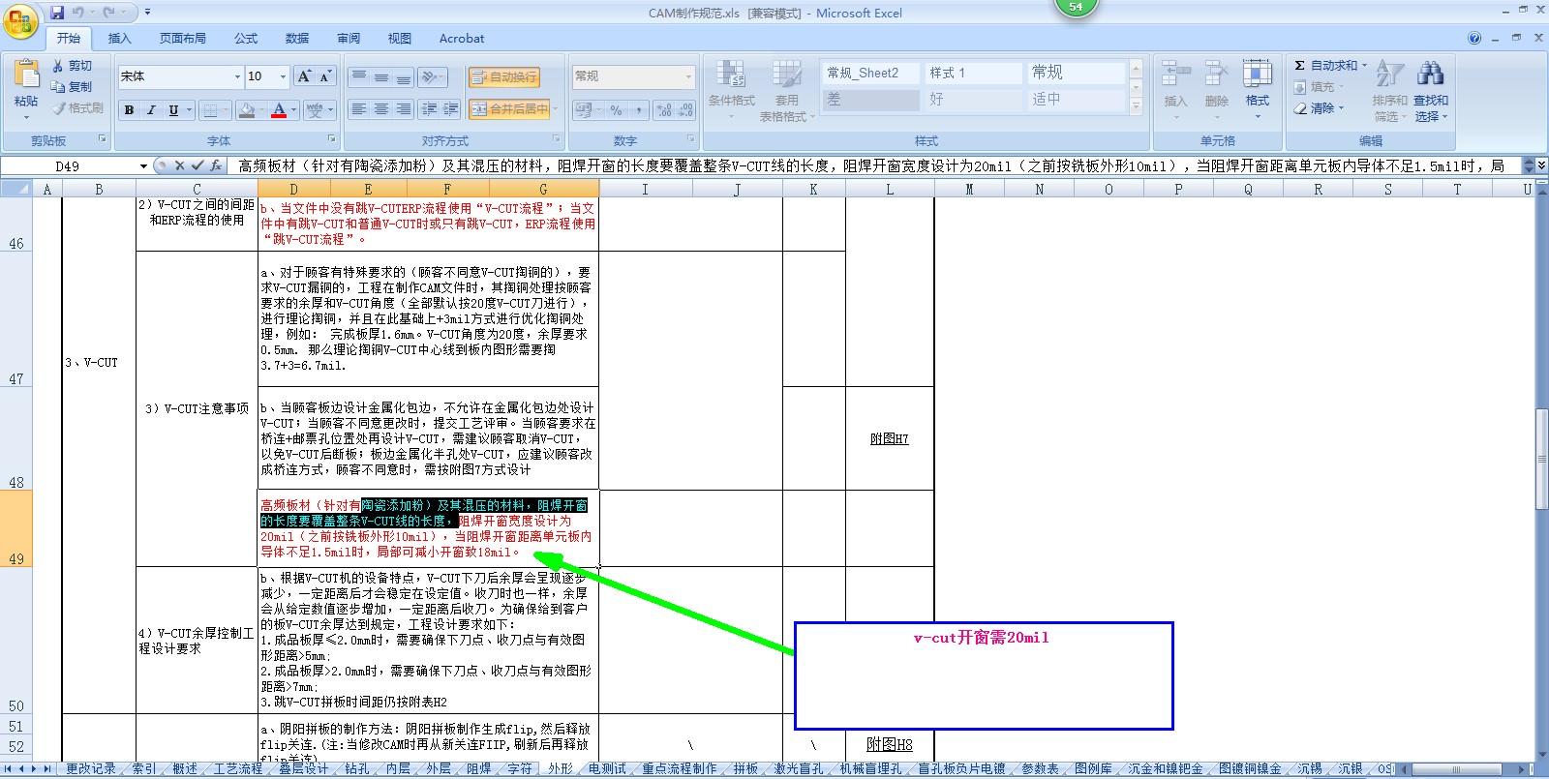The width and height of the screenshot is (1549, 779).
Task: Decrease indent
Action: click(428, 109)
